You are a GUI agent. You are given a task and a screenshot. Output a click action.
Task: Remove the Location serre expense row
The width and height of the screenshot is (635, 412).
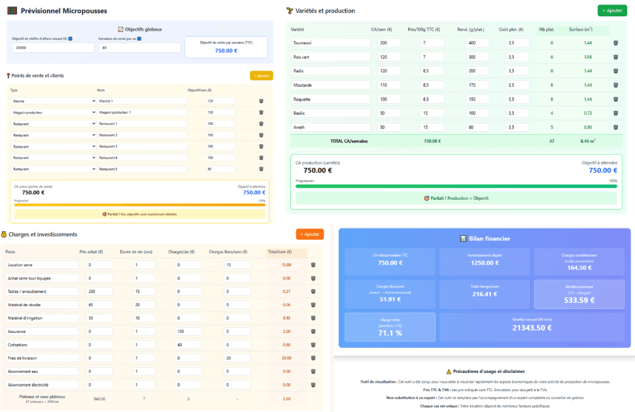(313, 265)
